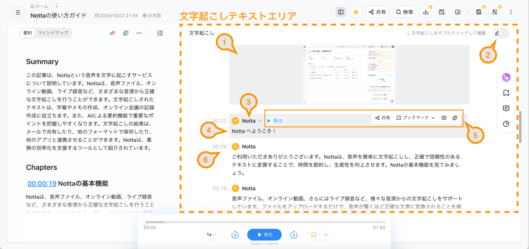
Task: Open the hamburger menu at top left
Action: tap(18, 12)
